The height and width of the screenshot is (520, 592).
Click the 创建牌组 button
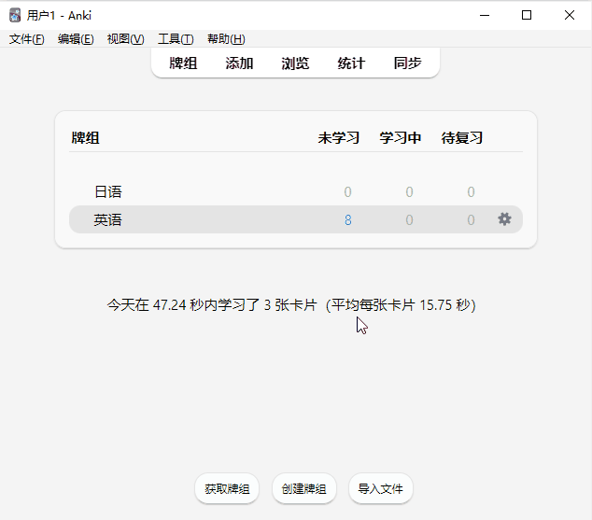tap(303, 488)
